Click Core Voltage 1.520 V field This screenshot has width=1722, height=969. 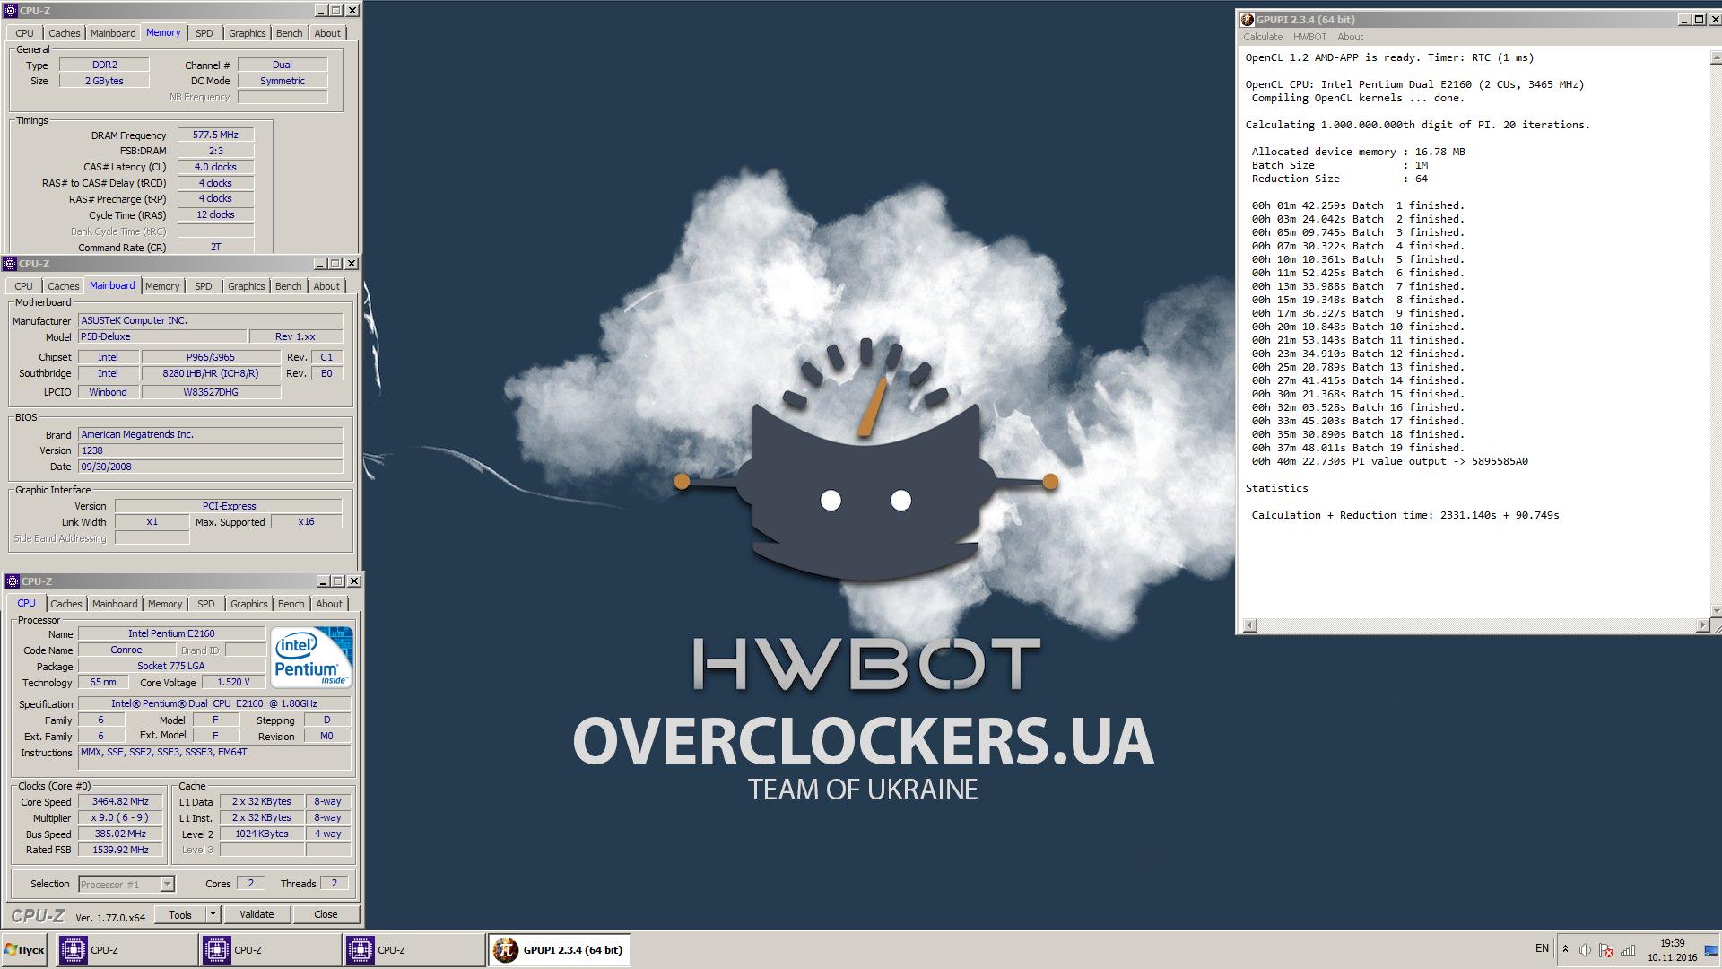tap(233, 682)
